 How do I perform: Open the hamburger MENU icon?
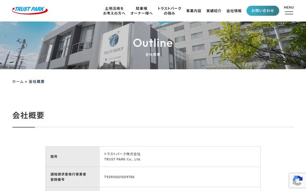[x=289, y=11]
